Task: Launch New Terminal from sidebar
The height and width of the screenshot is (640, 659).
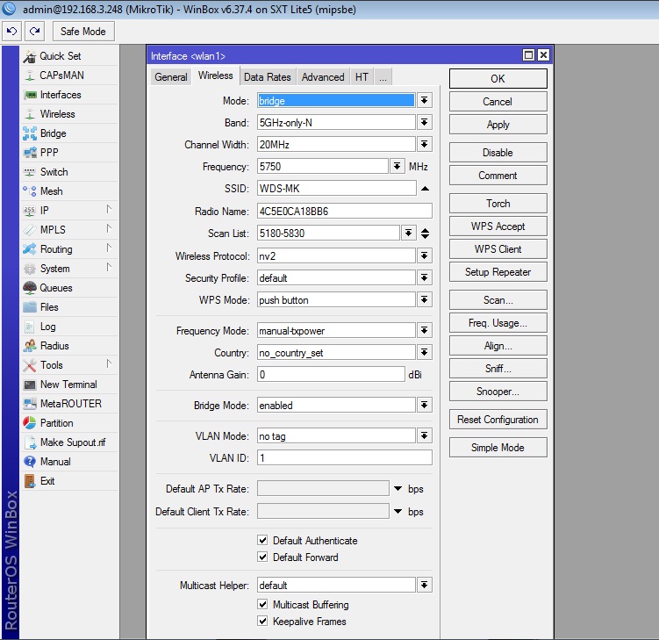Action: pyautogui.click(x=60, y=385)
